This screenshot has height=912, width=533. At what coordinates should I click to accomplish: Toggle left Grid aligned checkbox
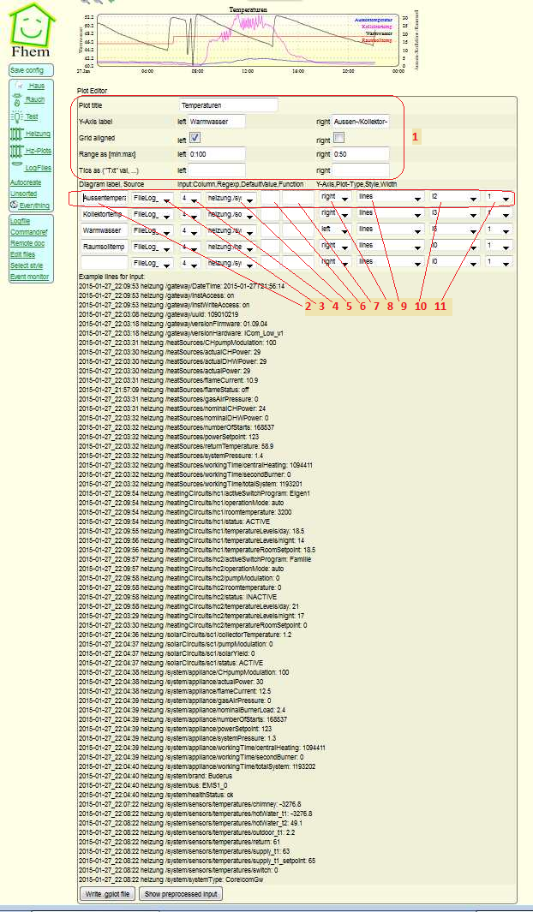point(195,137)
